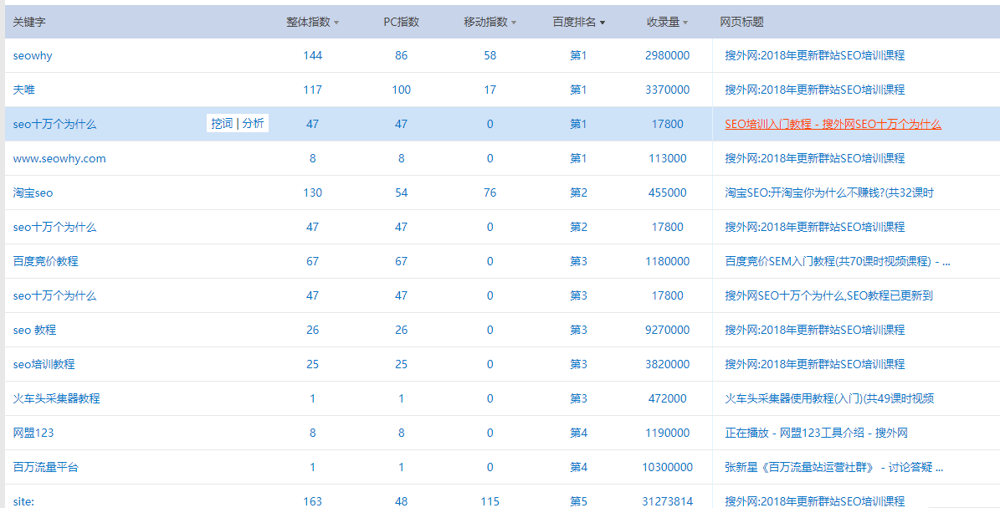This screenshot has width=1000, height=508.
Task: Open the www.seowhy.com keyword link
Action: [59, 159]
